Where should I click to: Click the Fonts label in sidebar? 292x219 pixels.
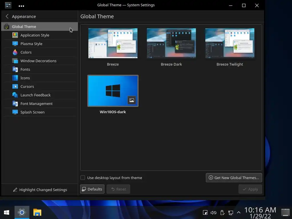(25, 69)
